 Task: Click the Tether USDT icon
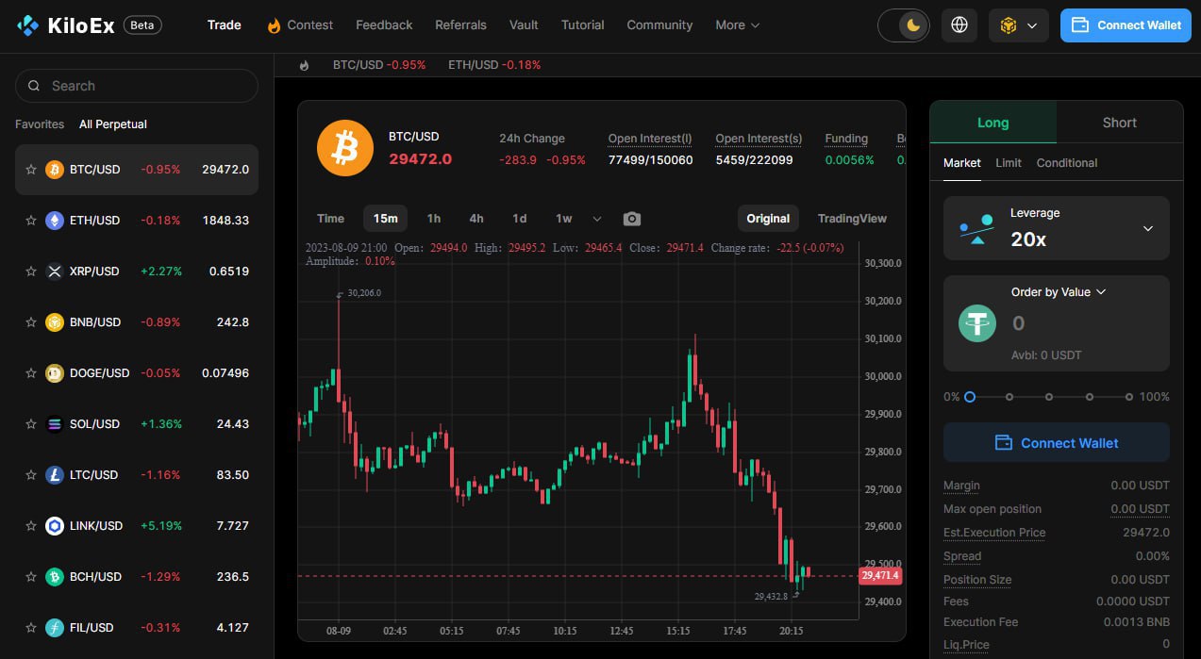click(977, 322)
